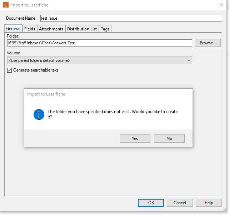Click the prompt dialog title 'Import to Laserfiche'

pyautogui.click(x=46, y=94)
